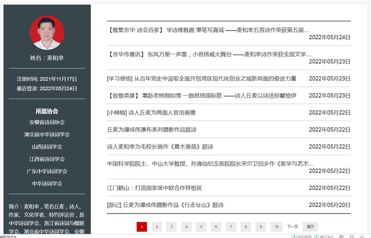Go to page 7

[x=231, y=227]
